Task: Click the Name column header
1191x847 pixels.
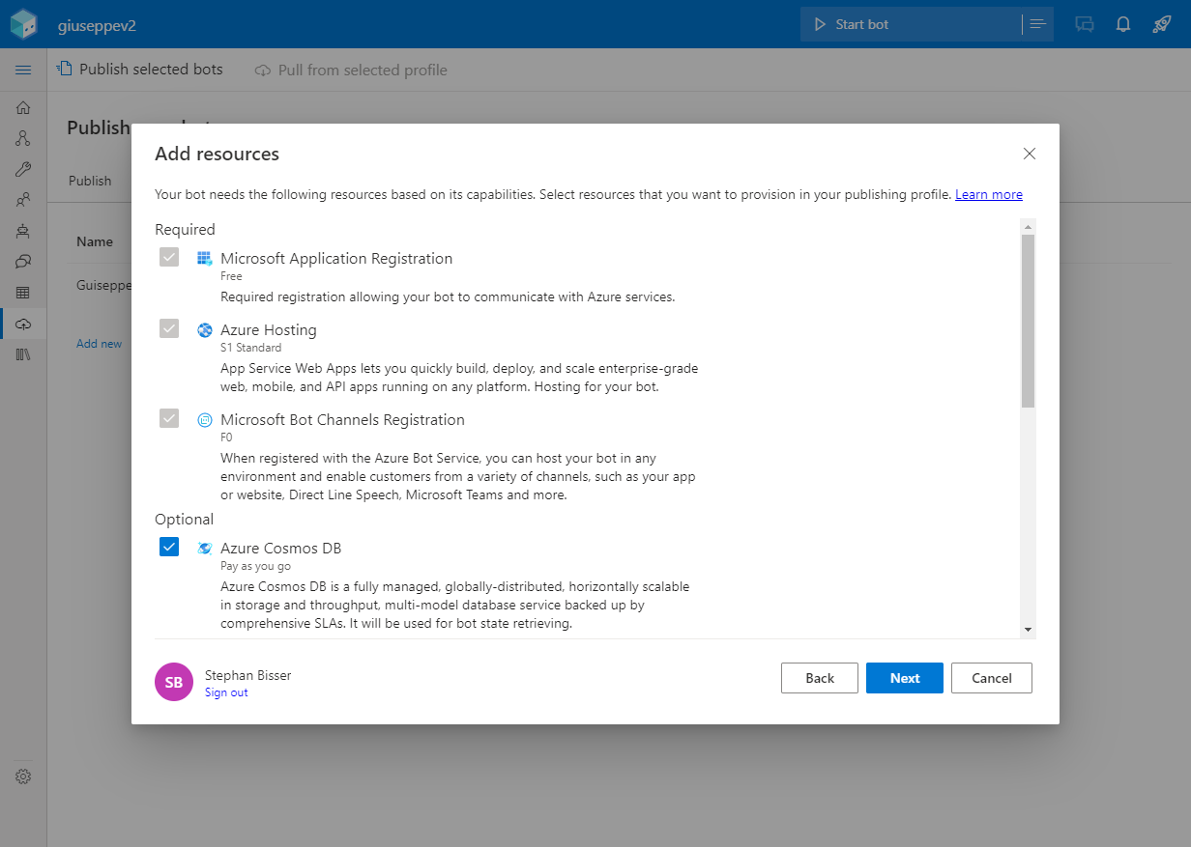Action: point(95,241)
